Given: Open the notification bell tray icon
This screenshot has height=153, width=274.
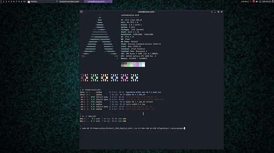Looking at the screenshot, I should 260,2.
